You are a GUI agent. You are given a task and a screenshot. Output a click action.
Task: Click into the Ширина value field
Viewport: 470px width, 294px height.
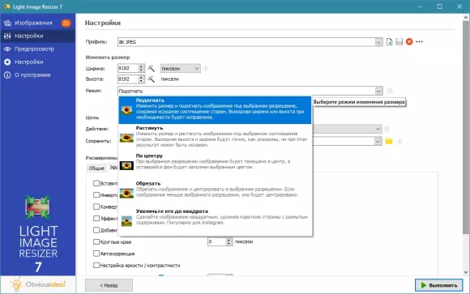[128, 68]
